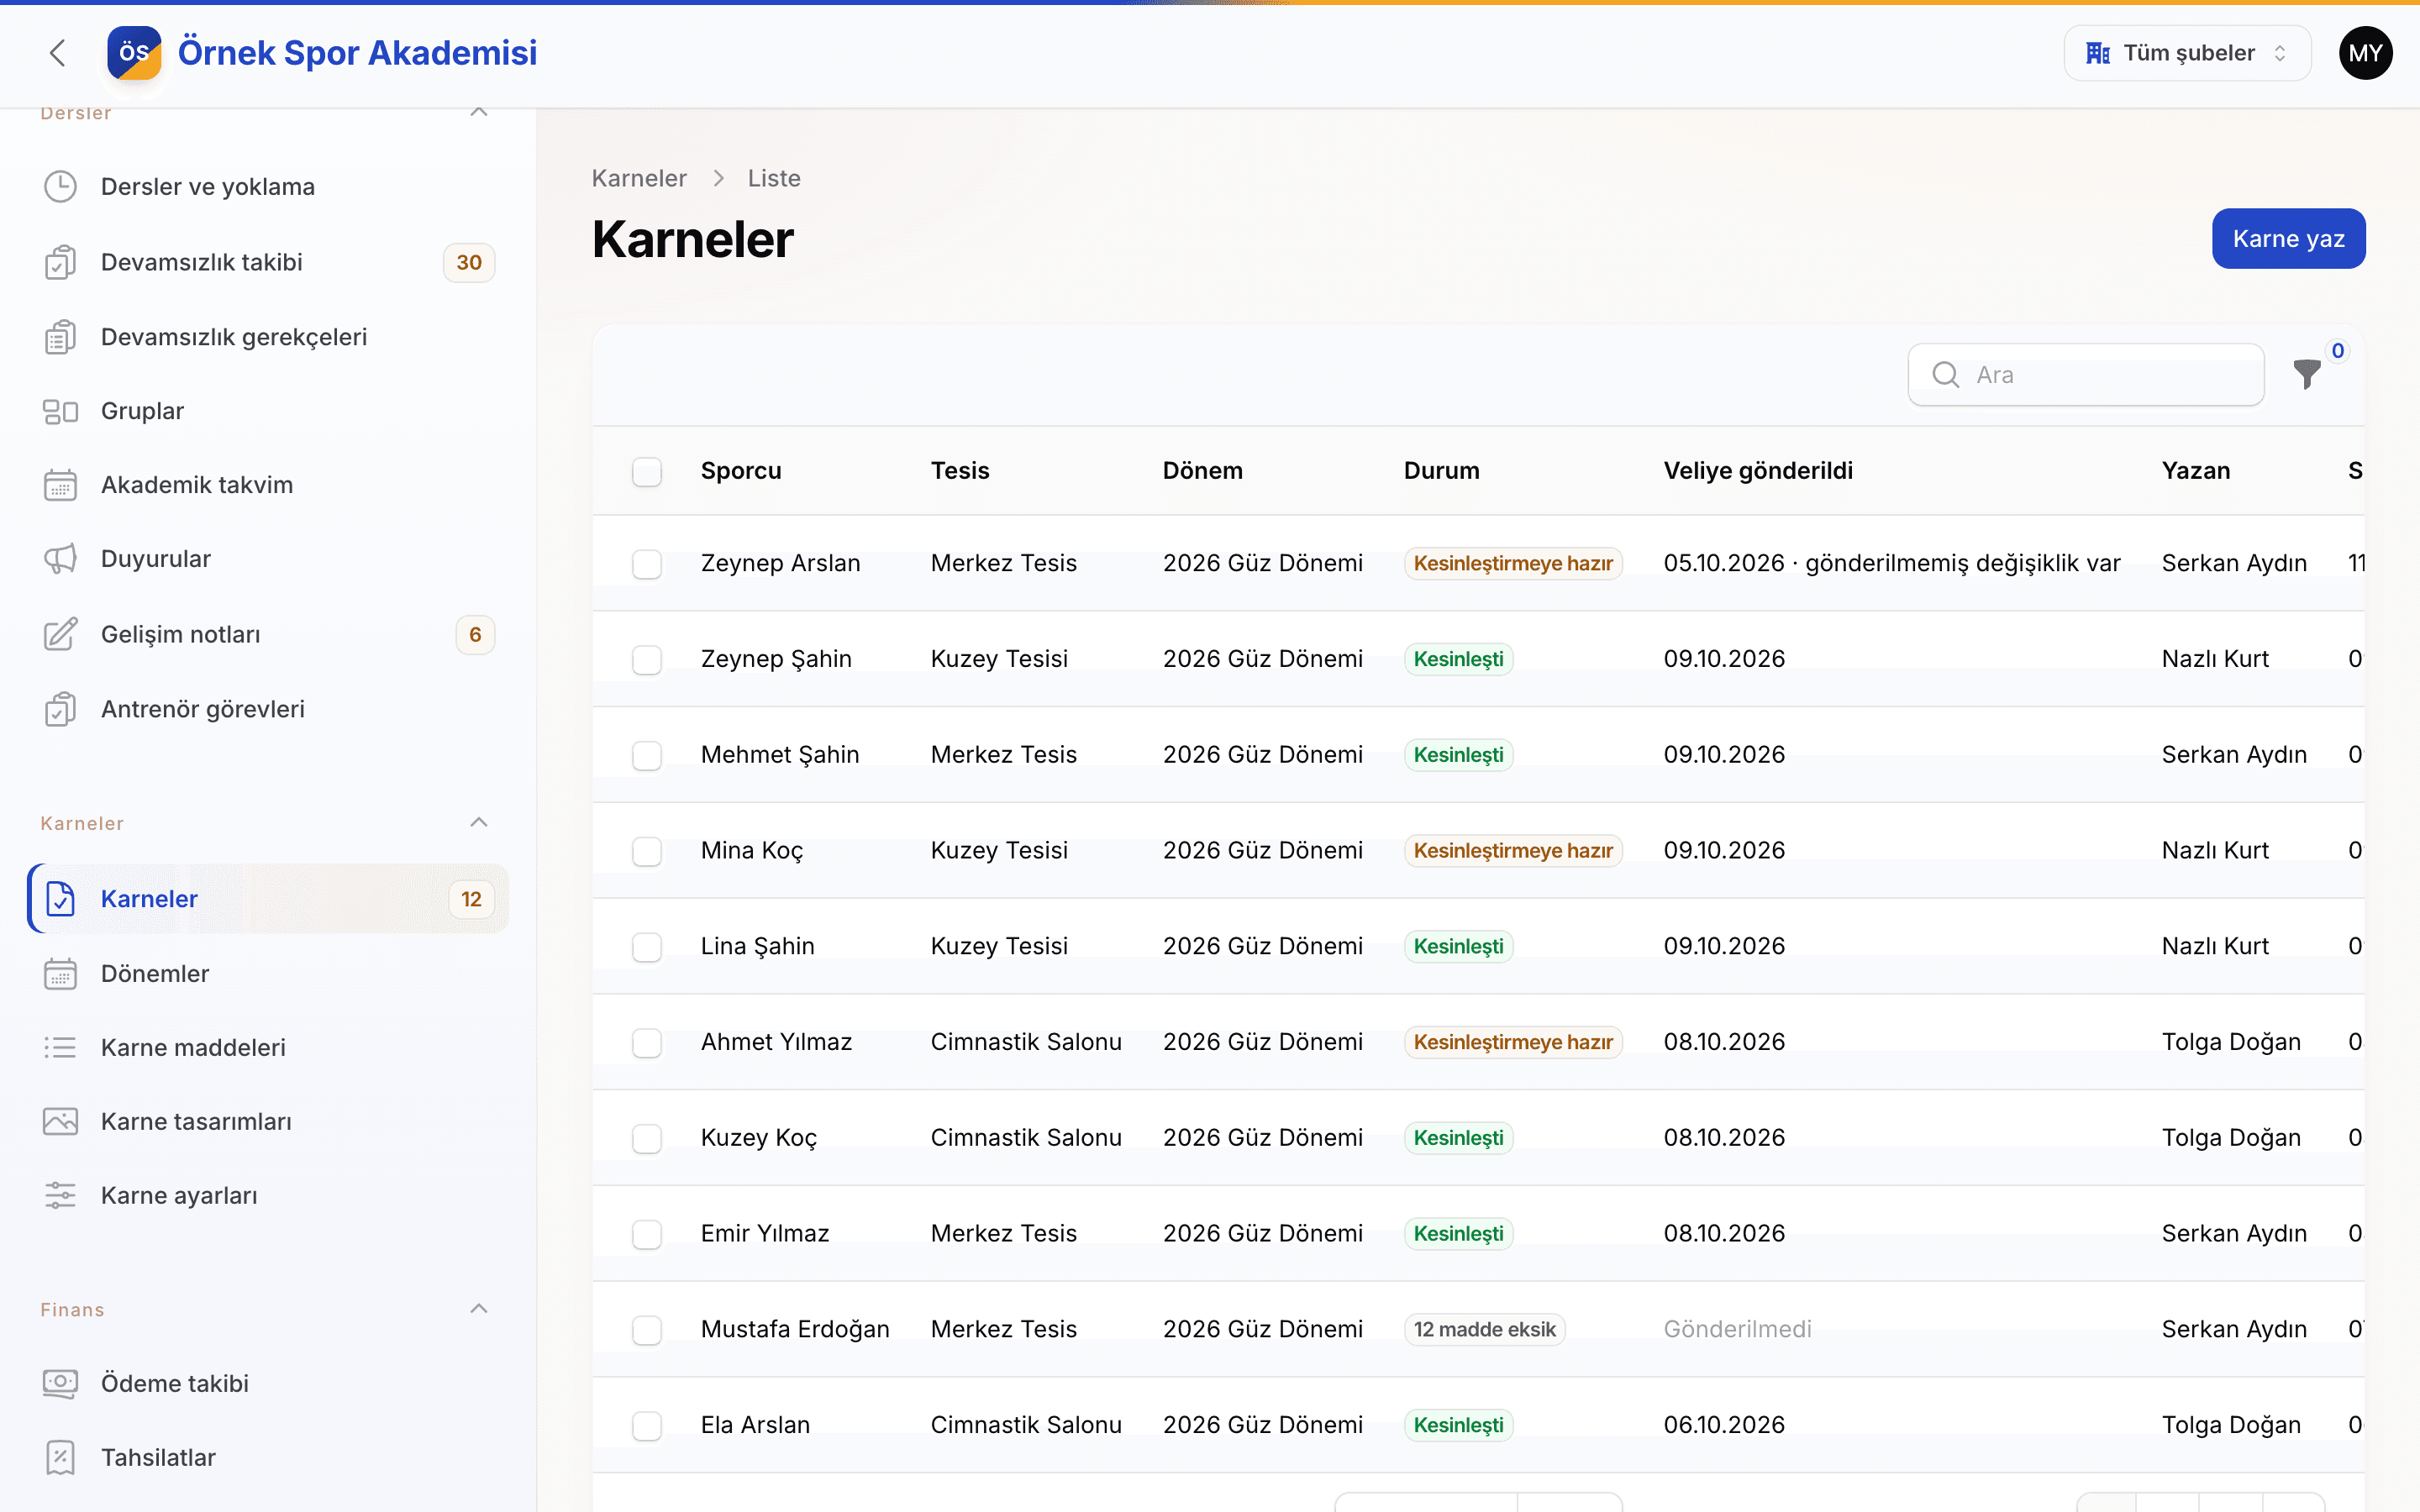Click the Devamsızlık takibi clipboard icon
This screenshot has width=2420, height=1512.
60,262
